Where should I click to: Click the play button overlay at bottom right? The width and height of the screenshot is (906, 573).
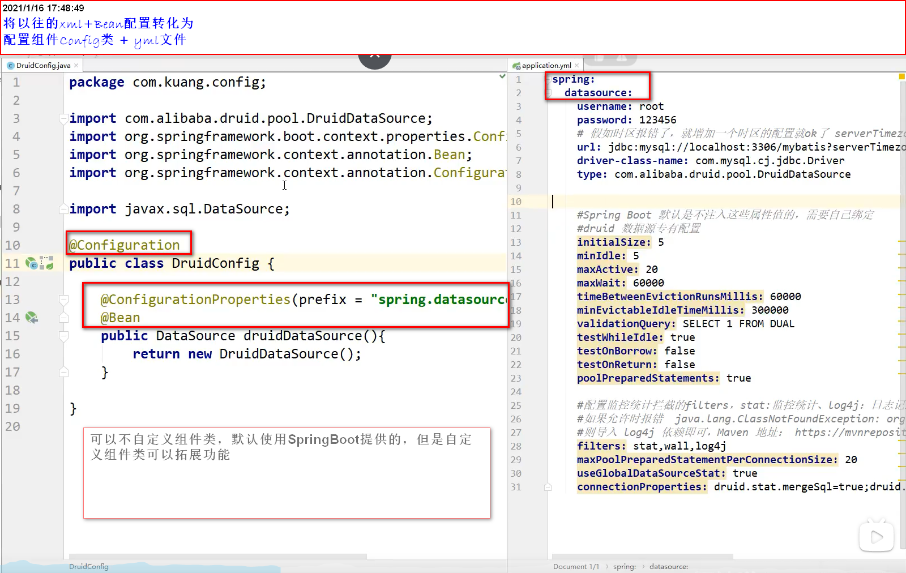tap(877, 536)
